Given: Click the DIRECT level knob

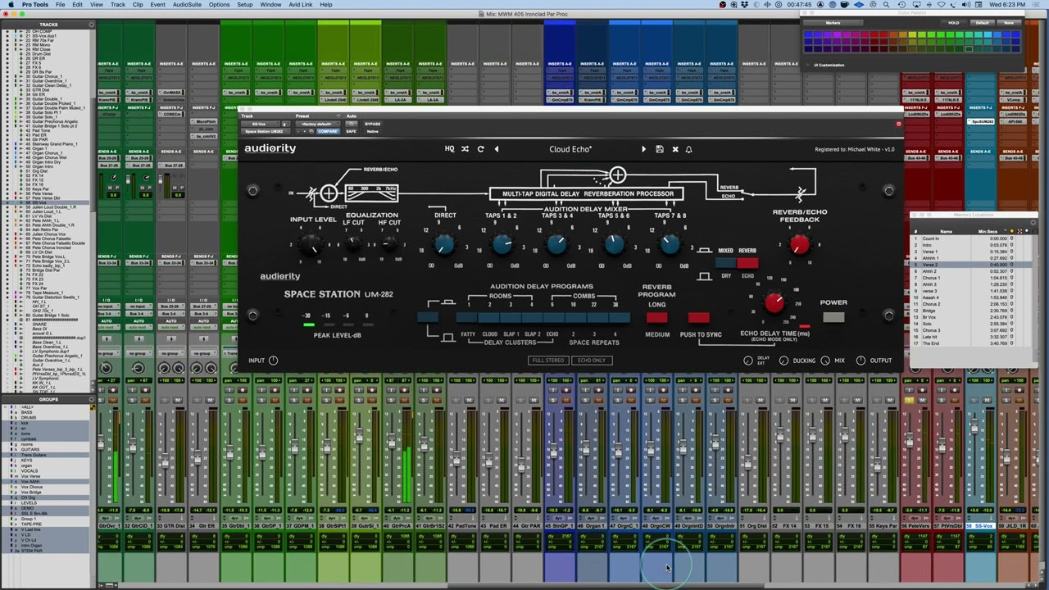Looking at the screenshot, I should point(445,244).
